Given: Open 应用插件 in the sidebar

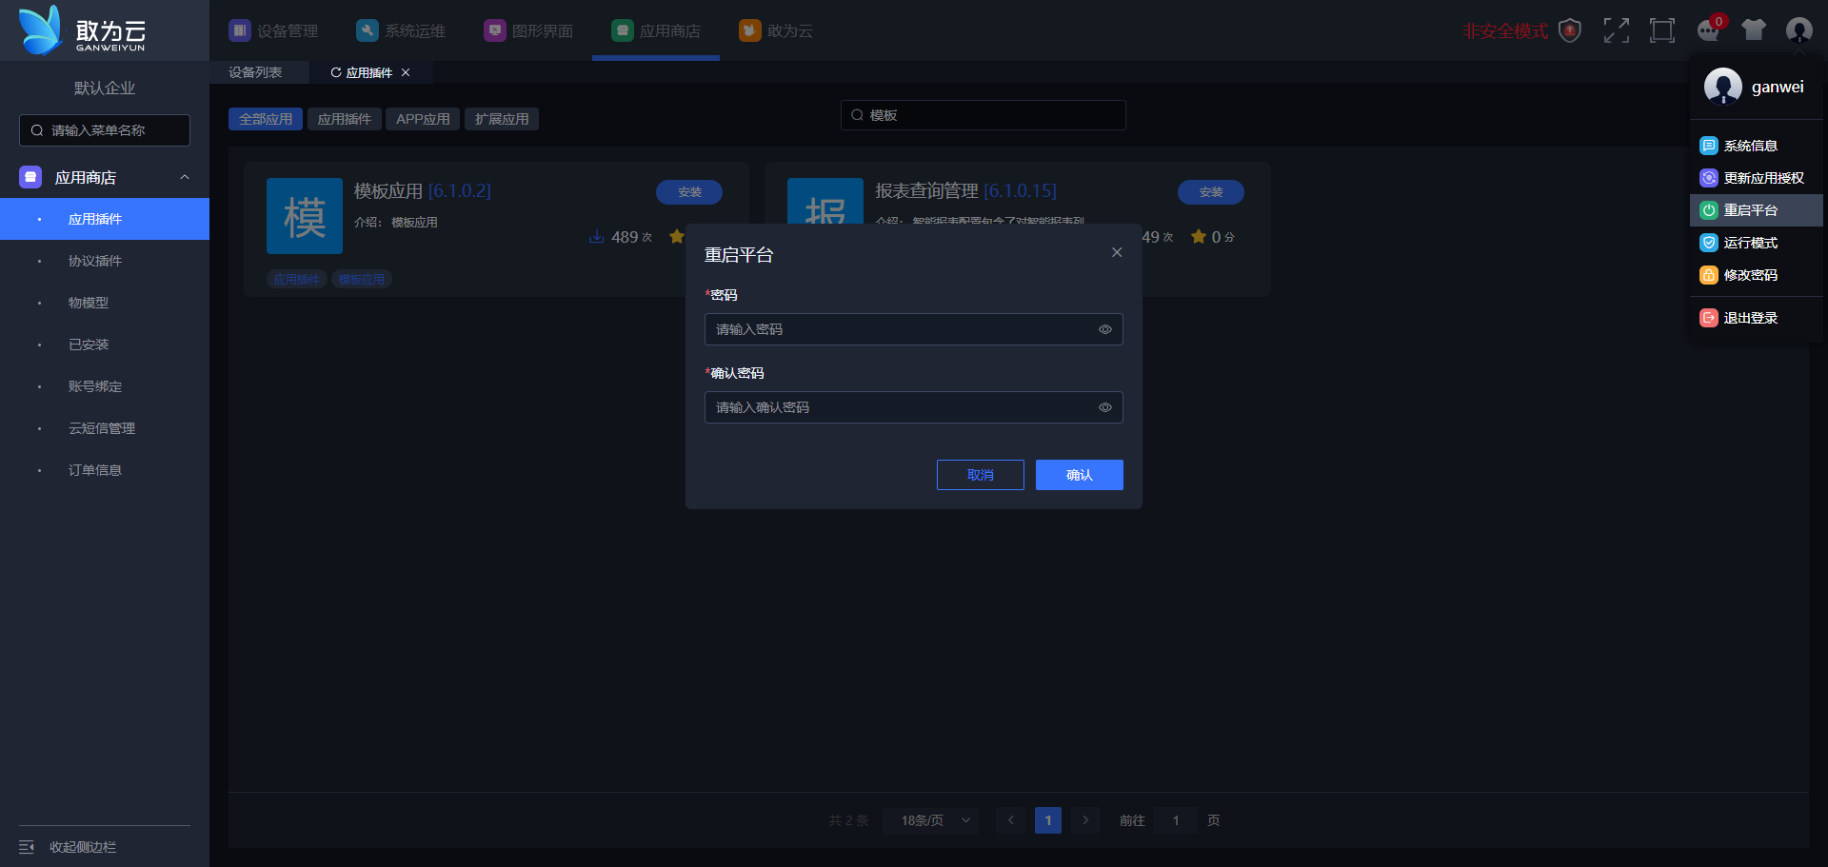Looking at the screenshot, I should click(x=105, y=219).
